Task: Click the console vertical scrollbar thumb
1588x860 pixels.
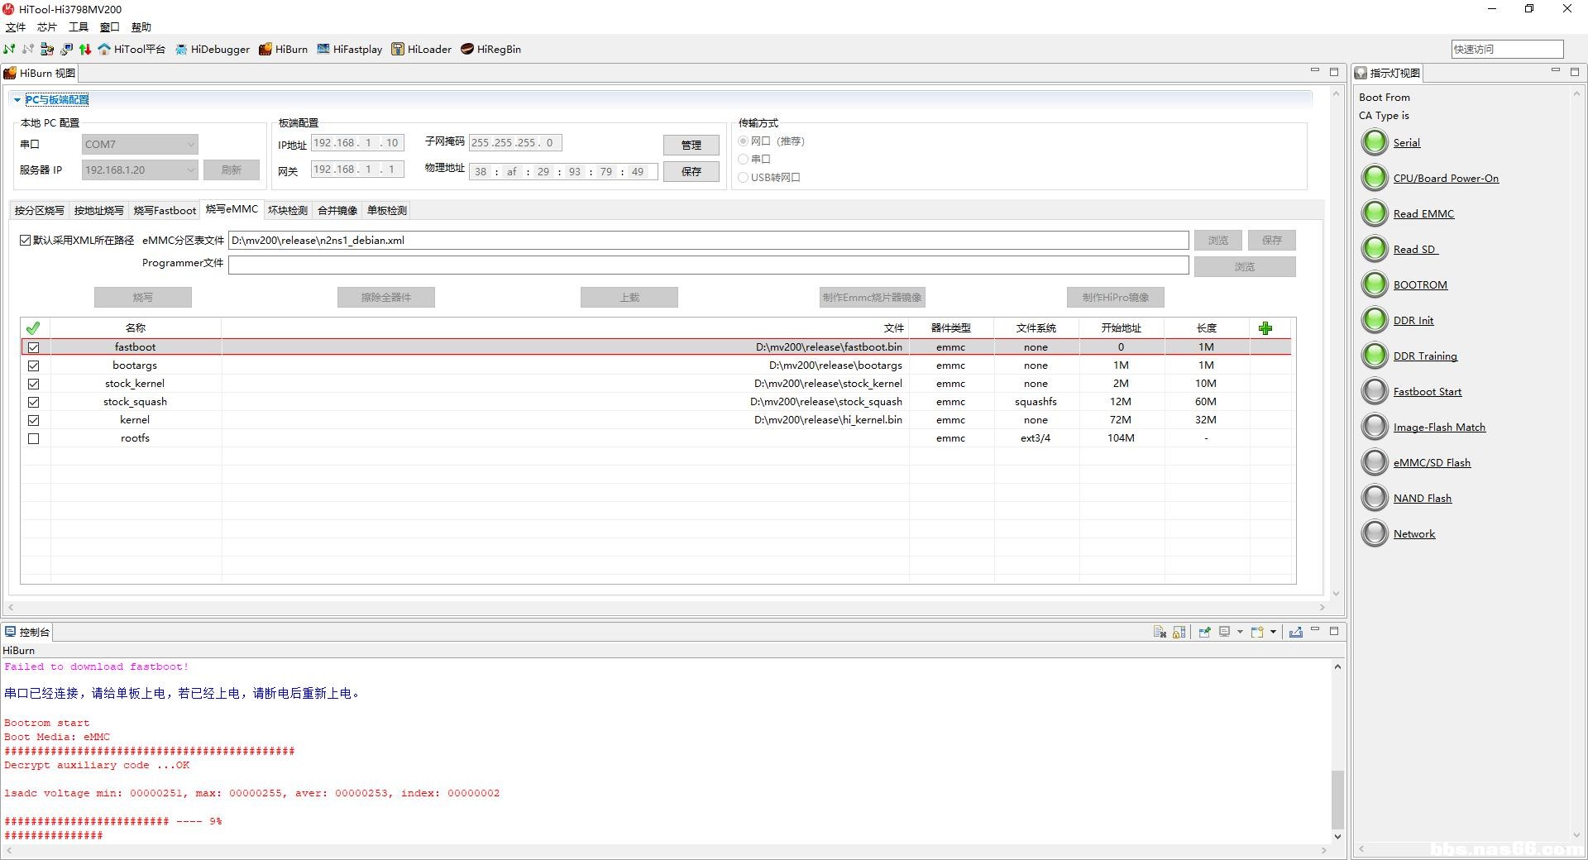Action: pos(1337,799)
